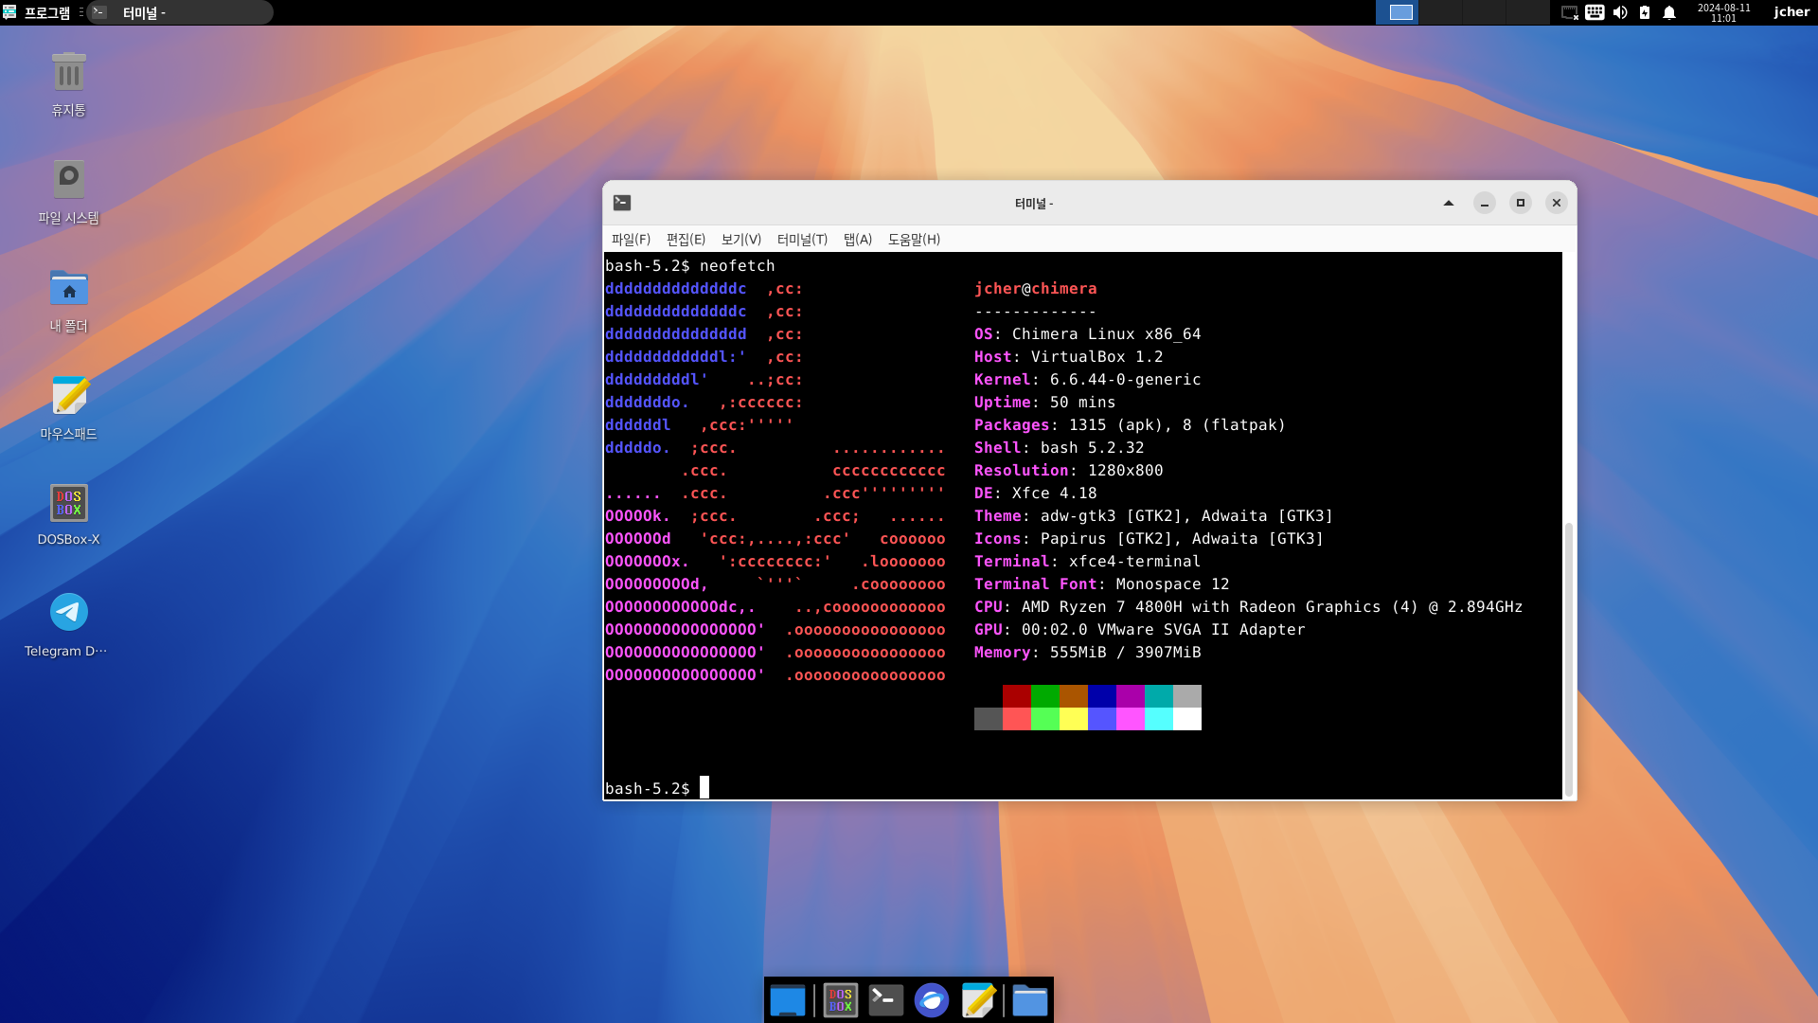
Task: Click the show desktop icon in the dock
Action: pyautogui.click(x=788, y=1000)
